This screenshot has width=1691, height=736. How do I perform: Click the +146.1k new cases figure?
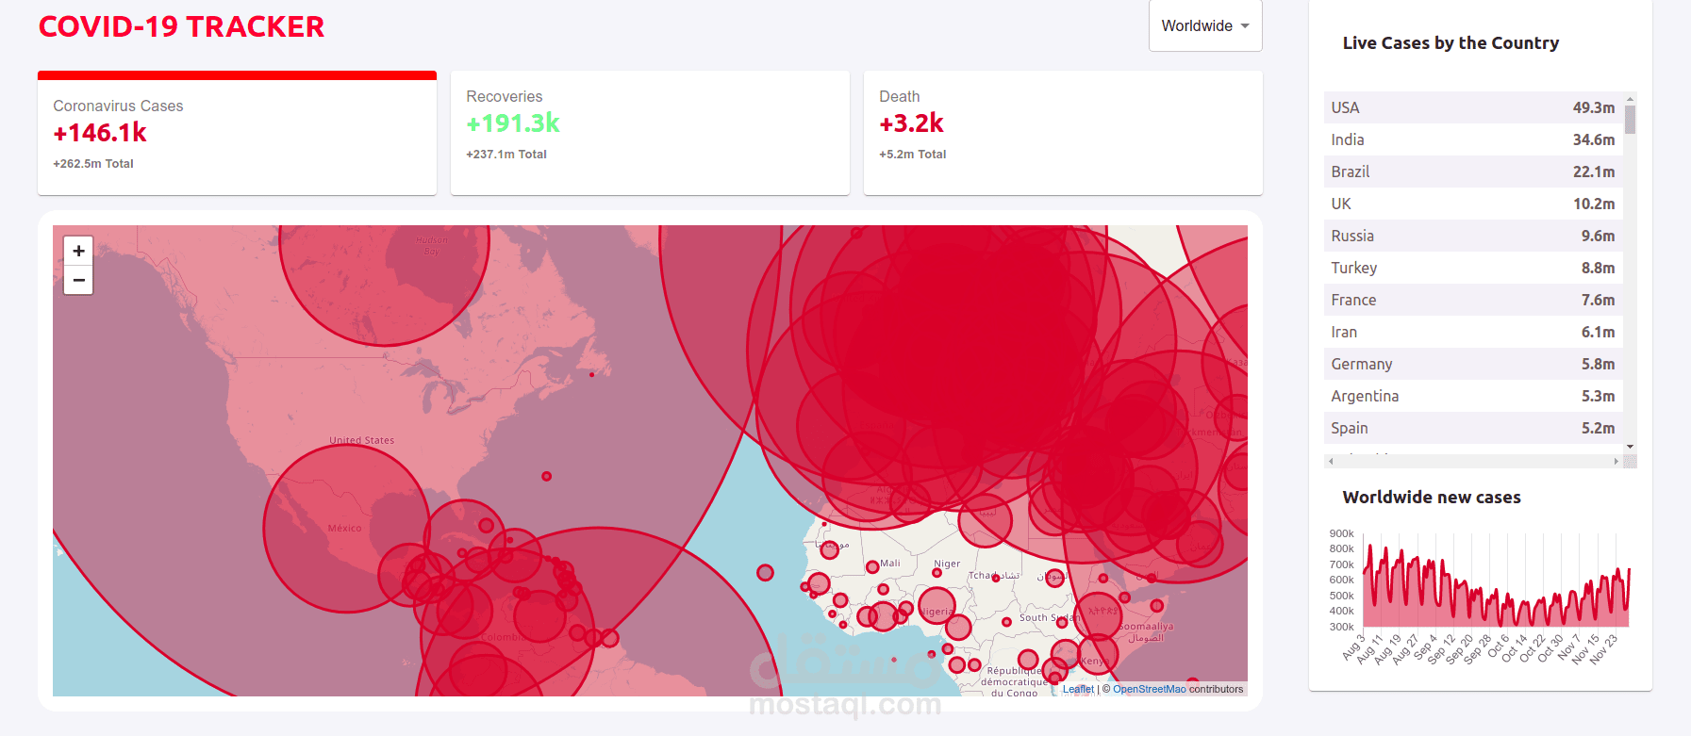coord(100,133)
